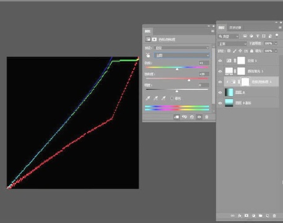Click the saturation slider handle
The image size is (283, 223).
(x=189, y=80)
